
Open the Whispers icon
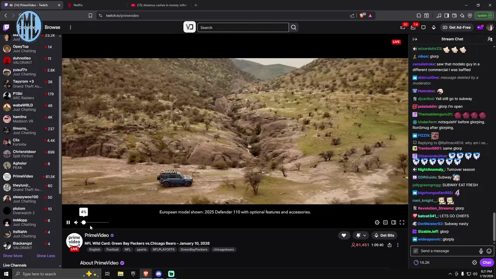[x=424, y=28]
